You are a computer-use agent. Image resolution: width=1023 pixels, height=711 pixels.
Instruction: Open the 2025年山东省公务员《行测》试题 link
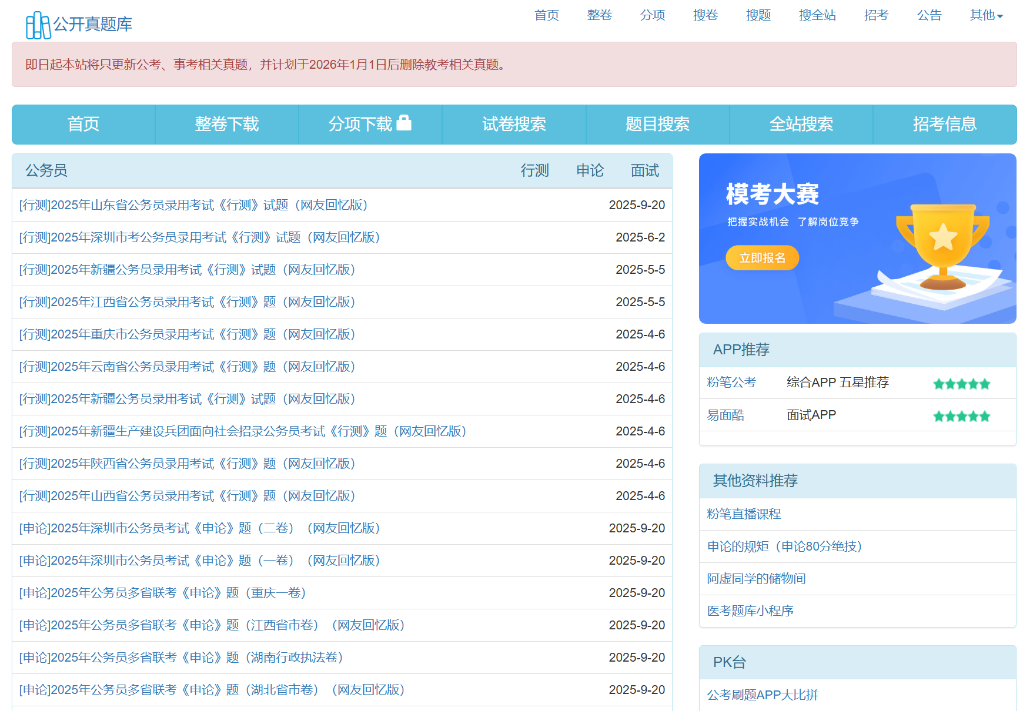tap(194, 205)
